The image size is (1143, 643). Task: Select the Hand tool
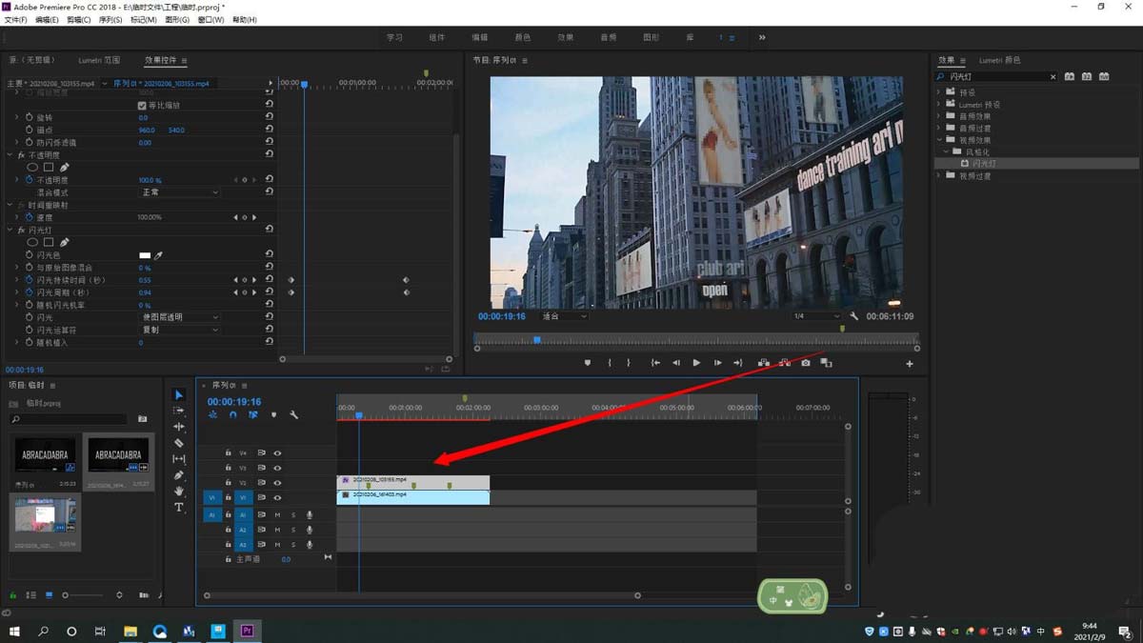[178, 492]
